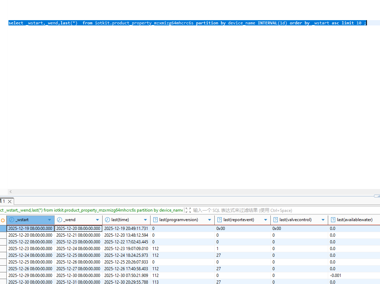Click the clock icon beside the _wend header
The image size is (380, 284).
coord(60,220)
